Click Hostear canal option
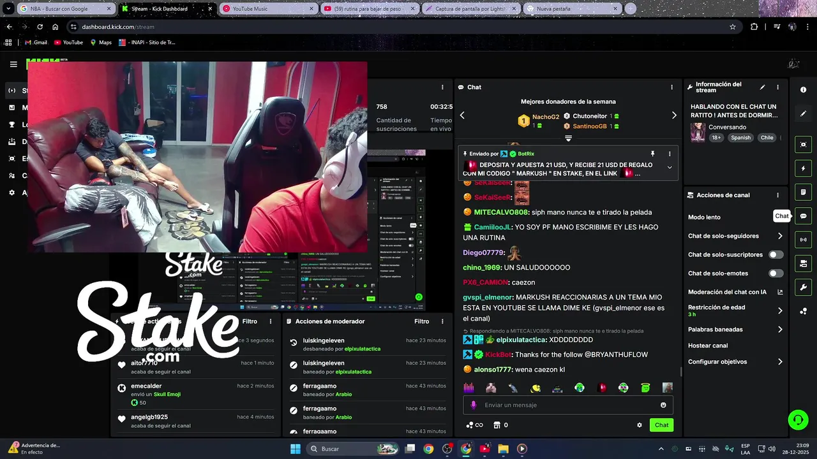Viewport: 817px width, 459px height. click(x=708, y=346)
